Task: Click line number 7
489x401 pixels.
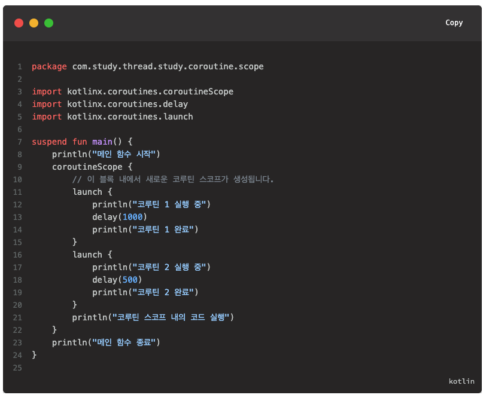Action: [x=20, y=142]
